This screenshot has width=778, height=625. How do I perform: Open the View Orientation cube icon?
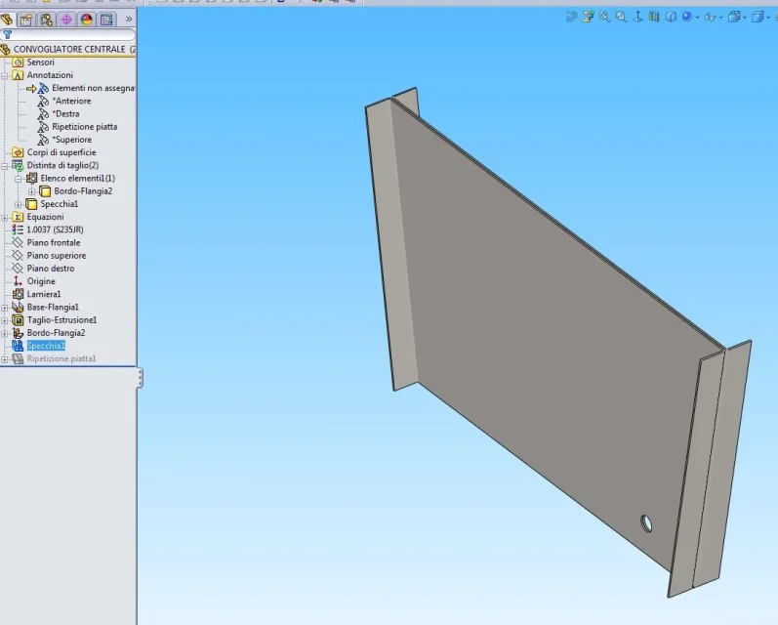[671, 17]
